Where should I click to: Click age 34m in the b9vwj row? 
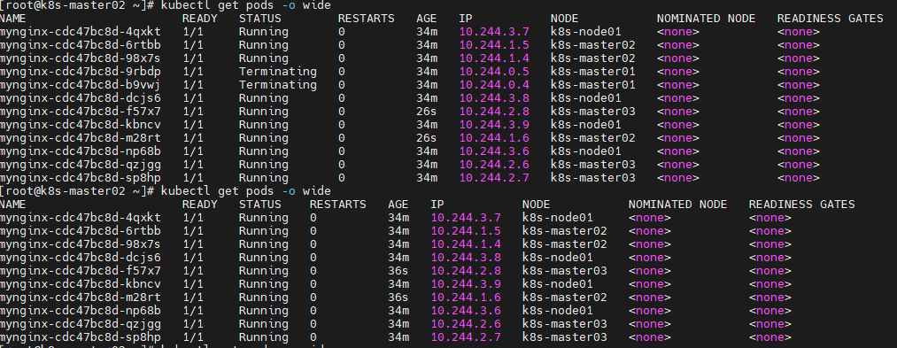427,85
